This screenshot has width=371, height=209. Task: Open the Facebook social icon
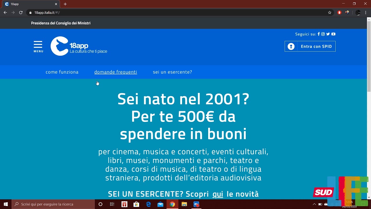319,34
